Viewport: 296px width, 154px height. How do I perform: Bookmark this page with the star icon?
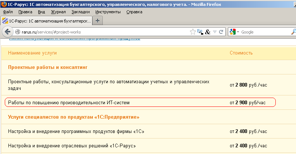tap(193, 32)
